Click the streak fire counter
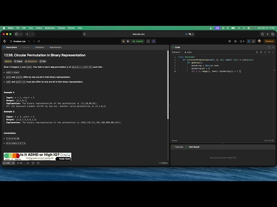This screenshot has width=277, height=207. point(242,41)
